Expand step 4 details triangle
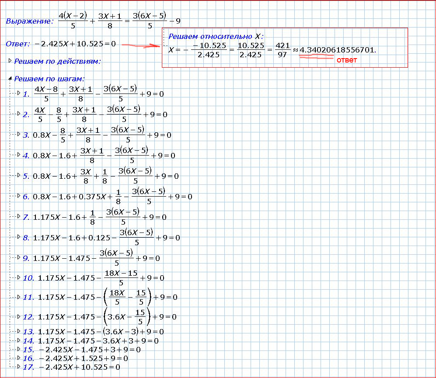Image resolution: width=436 pixels, height=378 pixels. coord(19,155)
